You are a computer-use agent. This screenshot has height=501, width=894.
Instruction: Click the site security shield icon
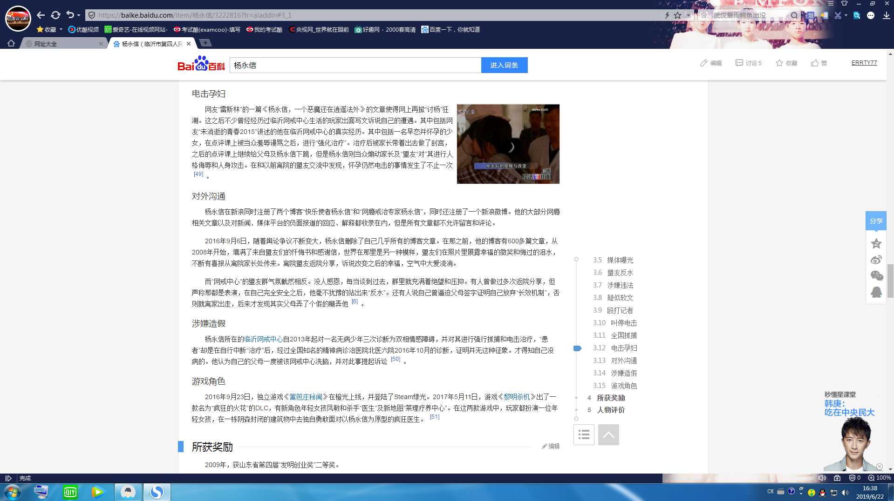[92, 15]
